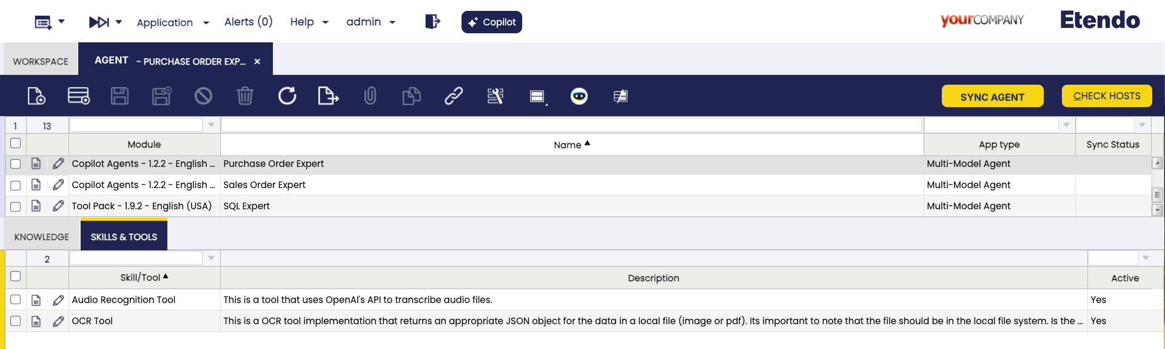Edit Purchase Order Expert row with pencil
Viewport: 1165px width, 349px height.
tap(58, 164)
